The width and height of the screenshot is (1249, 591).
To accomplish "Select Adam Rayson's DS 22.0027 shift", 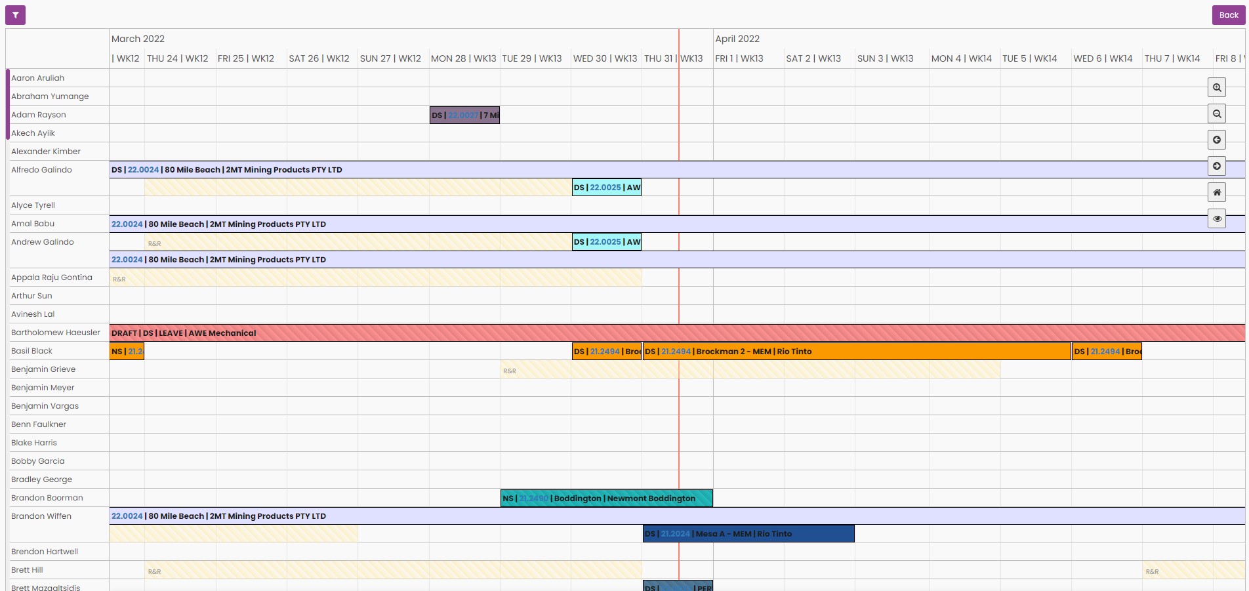I will pos(464,115).
